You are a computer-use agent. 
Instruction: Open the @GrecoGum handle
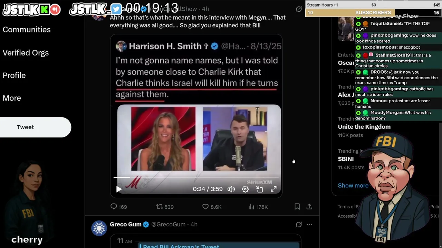(x=169, y=224)
